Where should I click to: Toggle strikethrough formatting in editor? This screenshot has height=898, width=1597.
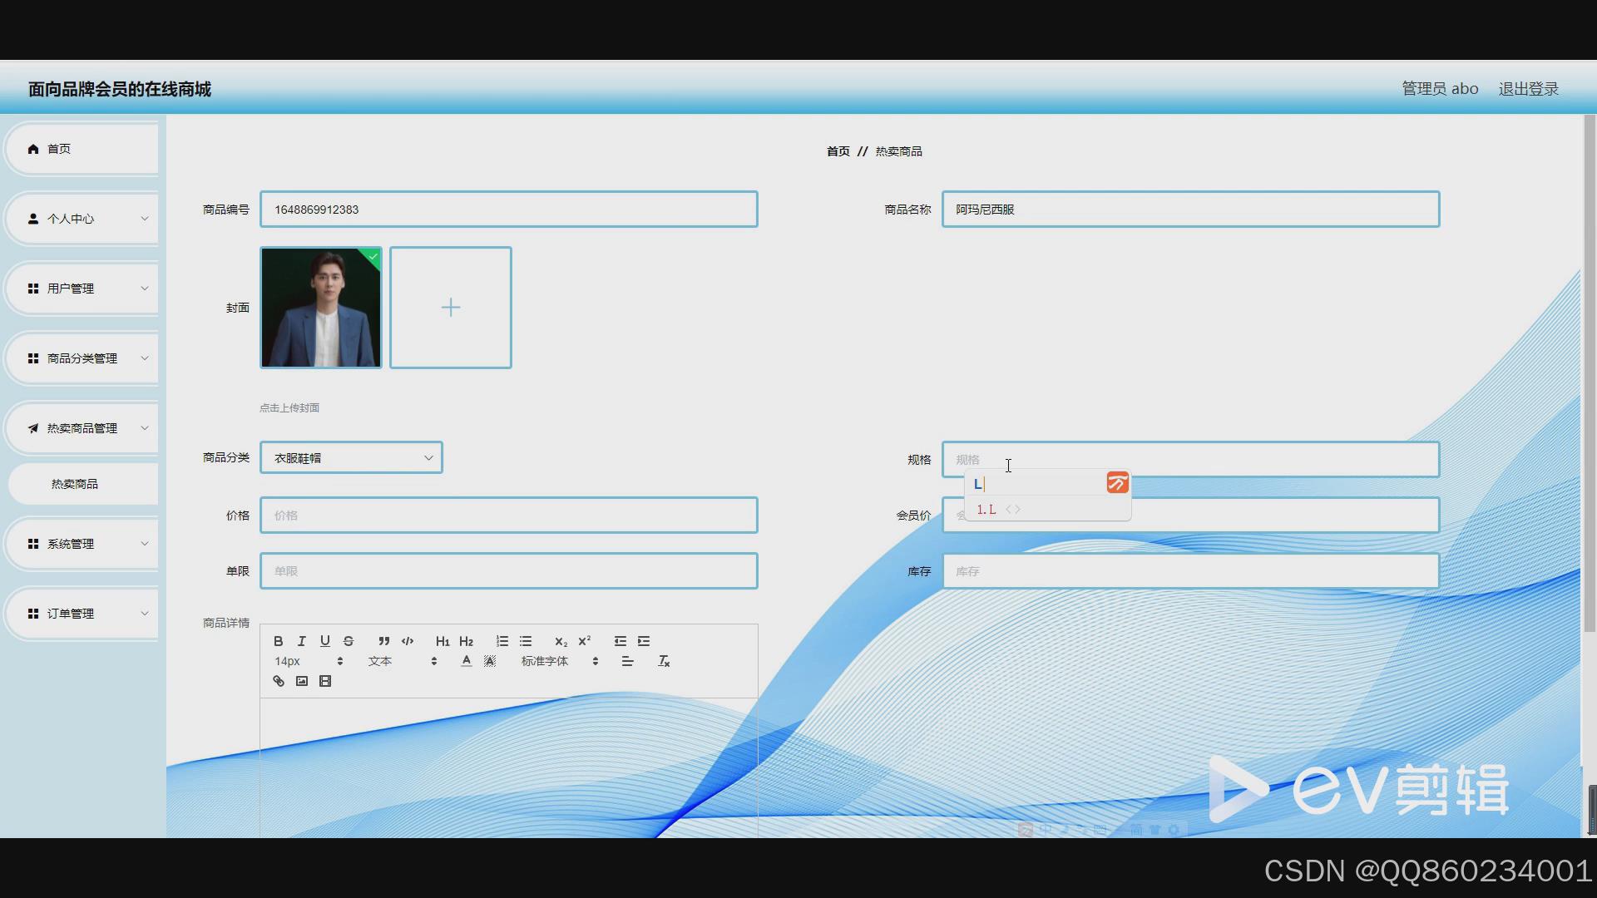click(x=349, y=641)
